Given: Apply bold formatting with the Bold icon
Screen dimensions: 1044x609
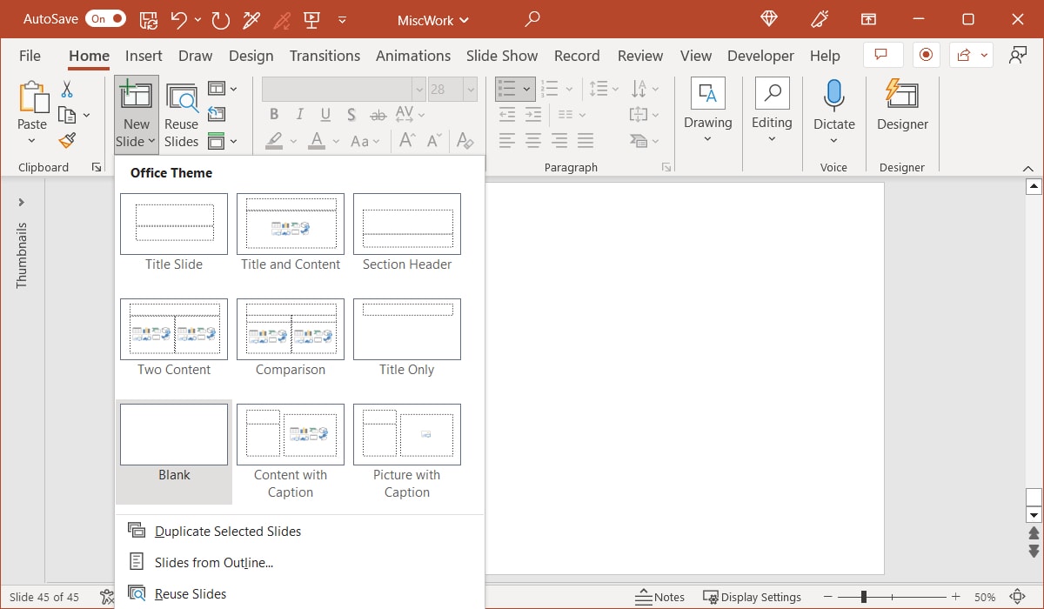Looking at the screenshot, I should coord(273,114).
